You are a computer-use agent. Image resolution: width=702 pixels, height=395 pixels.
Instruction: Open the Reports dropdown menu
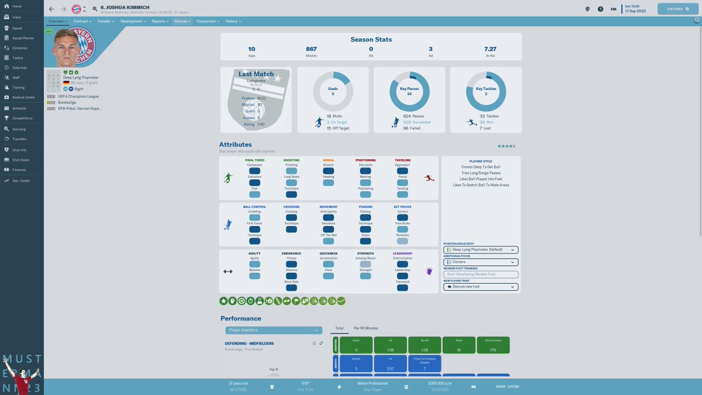(160, 21)
